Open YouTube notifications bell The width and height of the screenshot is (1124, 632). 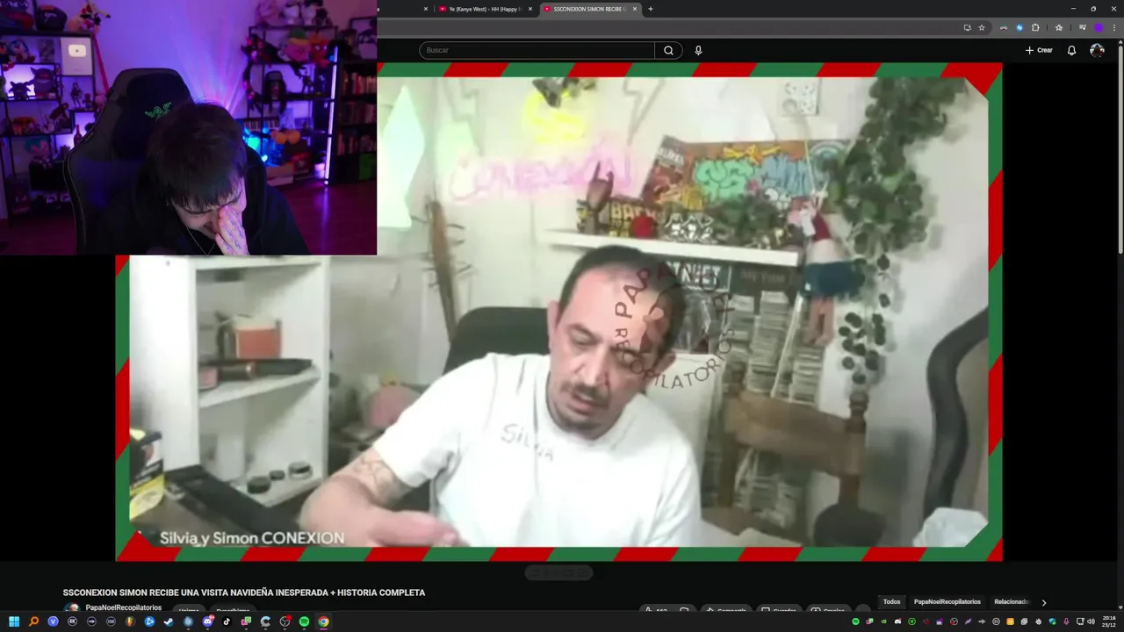(1071, 50)
